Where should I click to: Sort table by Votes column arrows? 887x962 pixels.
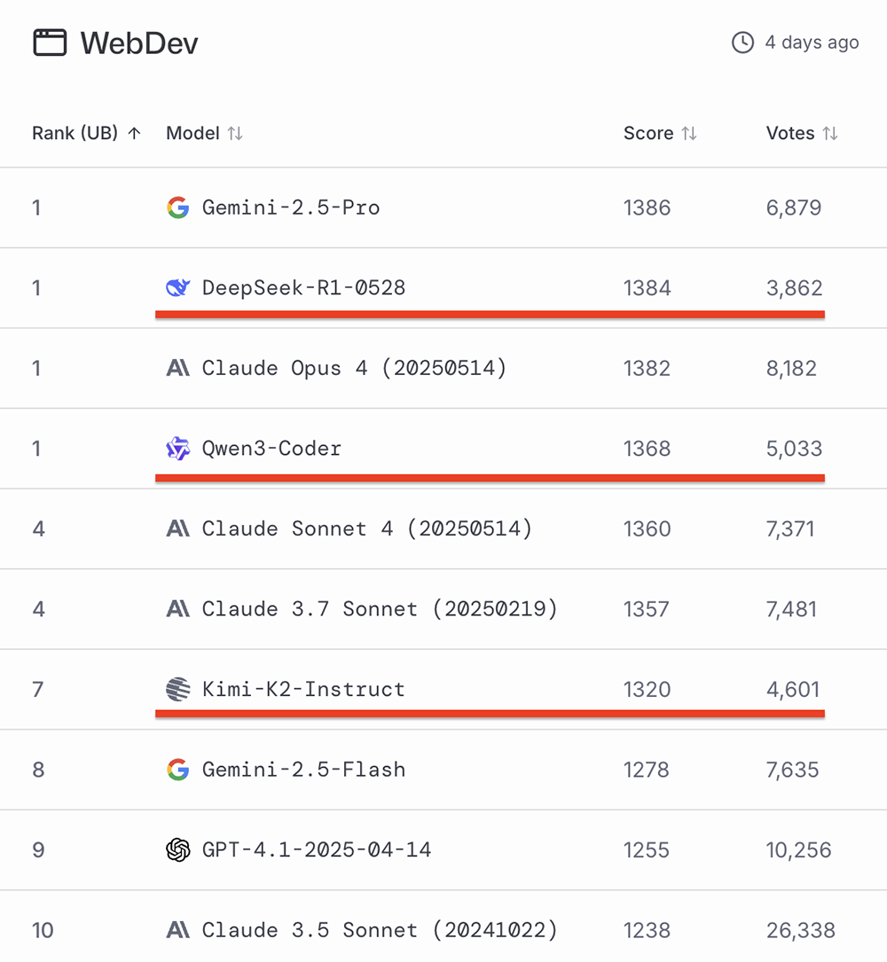coord(830,134)
